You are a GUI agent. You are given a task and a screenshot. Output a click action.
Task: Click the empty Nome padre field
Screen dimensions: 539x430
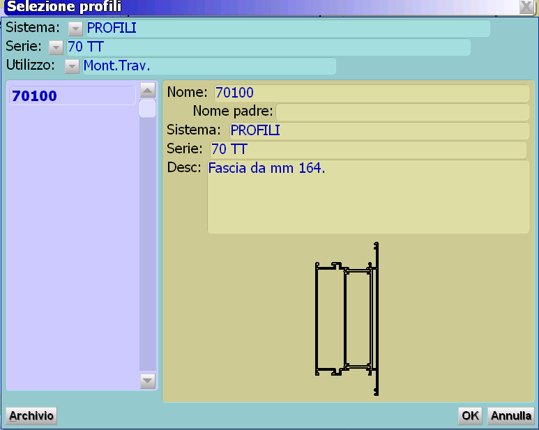[x=402, y=112]
